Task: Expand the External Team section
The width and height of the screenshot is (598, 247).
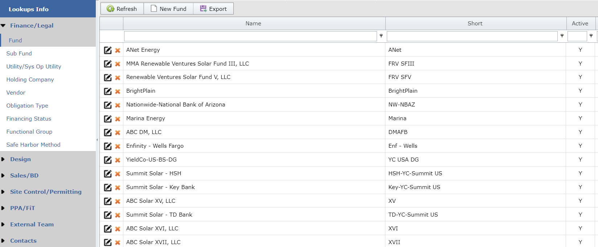Action: point(3,225)
